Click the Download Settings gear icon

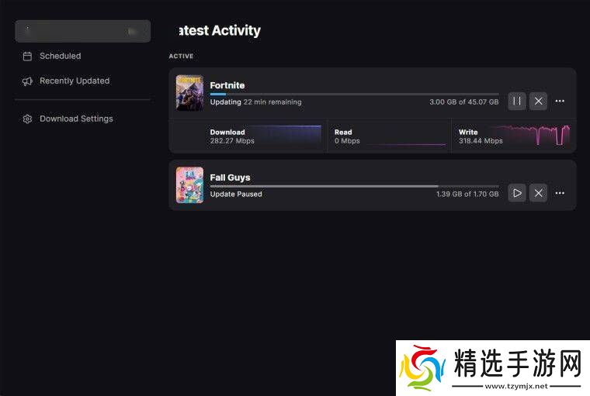(27, 119)
